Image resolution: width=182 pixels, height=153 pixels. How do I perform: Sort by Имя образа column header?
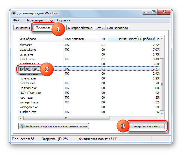click(41, 39)
